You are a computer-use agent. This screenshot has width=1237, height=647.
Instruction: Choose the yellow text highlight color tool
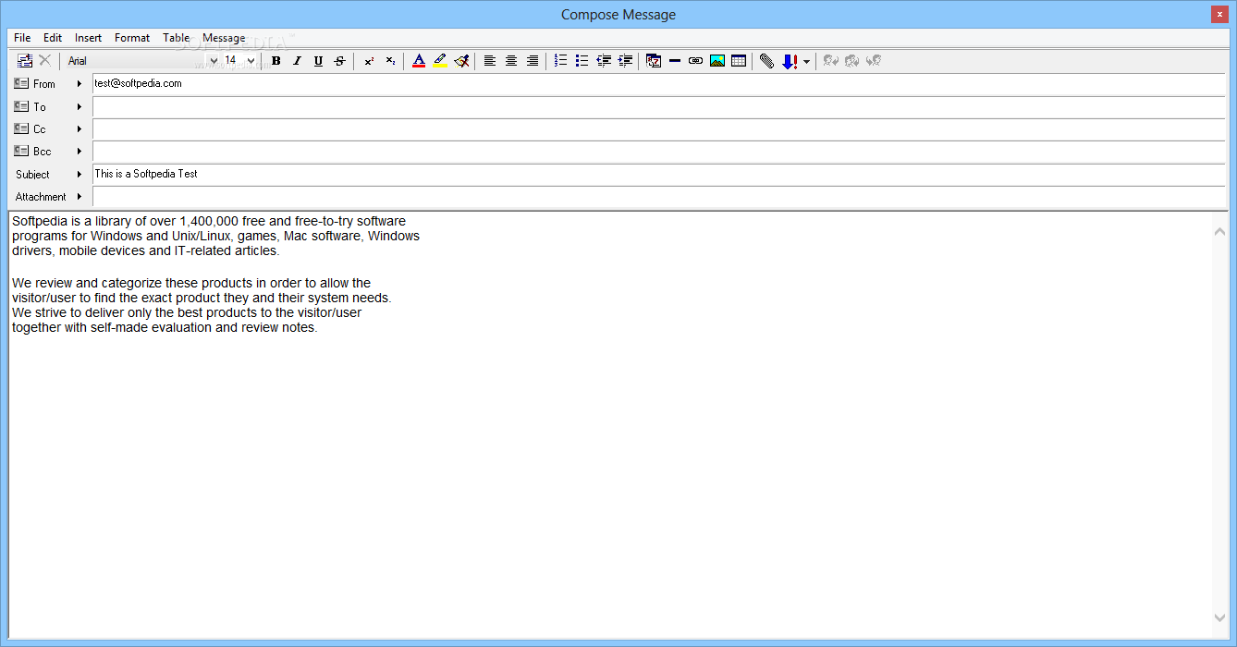[x=440, y=61]
